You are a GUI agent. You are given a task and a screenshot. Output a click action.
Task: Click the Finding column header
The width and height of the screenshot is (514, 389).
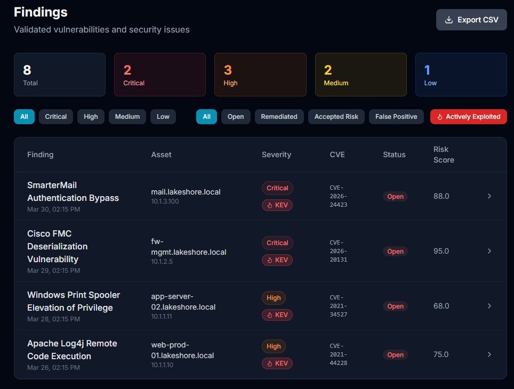point(41,155)
